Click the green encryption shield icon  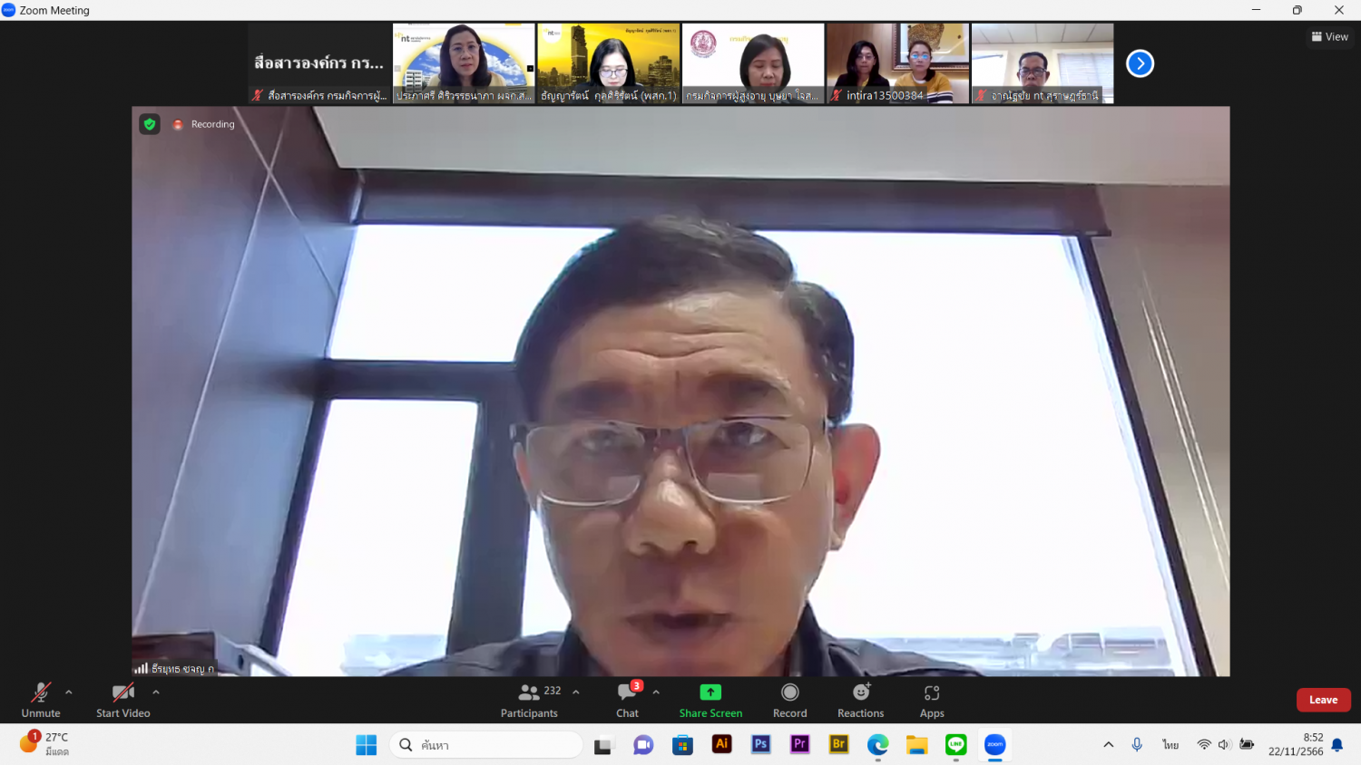(x=150, y=124)
